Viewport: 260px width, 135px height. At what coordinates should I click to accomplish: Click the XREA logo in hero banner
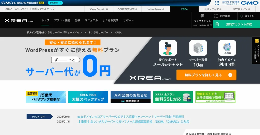pos(150,78)
